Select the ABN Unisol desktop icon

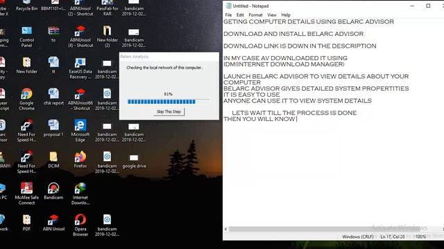53,223
